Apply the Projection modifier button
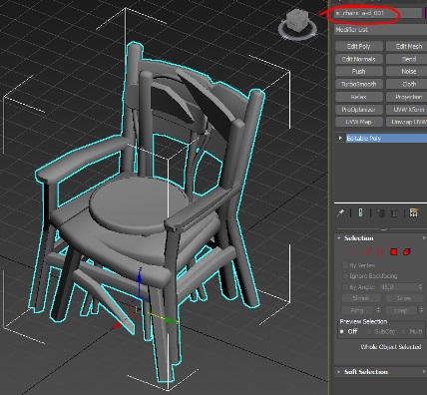Screen dimensions: 427x395 407,97
